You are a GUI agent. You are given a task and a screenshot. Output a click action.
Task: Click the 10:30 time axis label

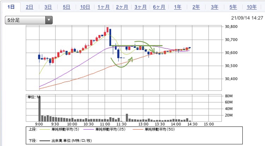88,124
